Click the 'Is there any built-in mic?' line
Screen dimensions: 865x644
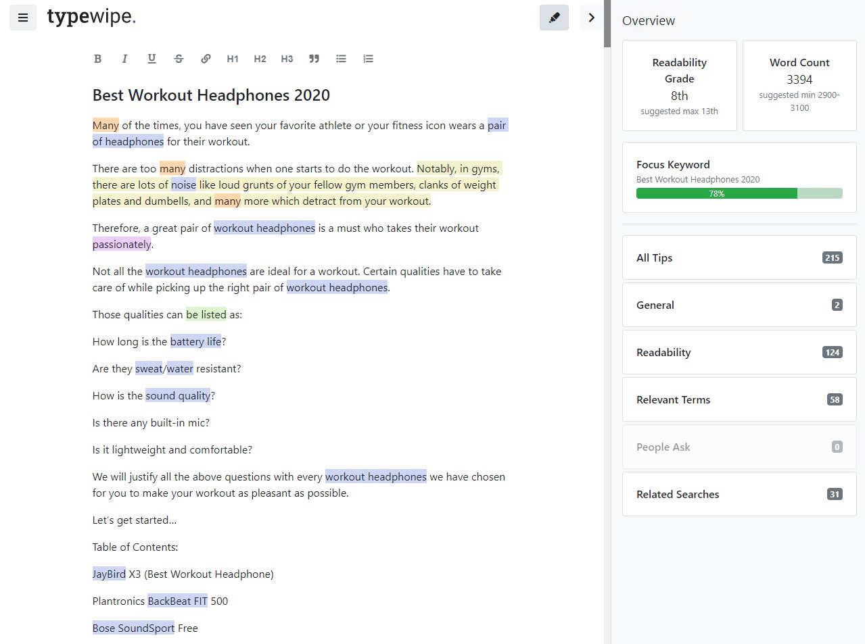coord(151,422)
